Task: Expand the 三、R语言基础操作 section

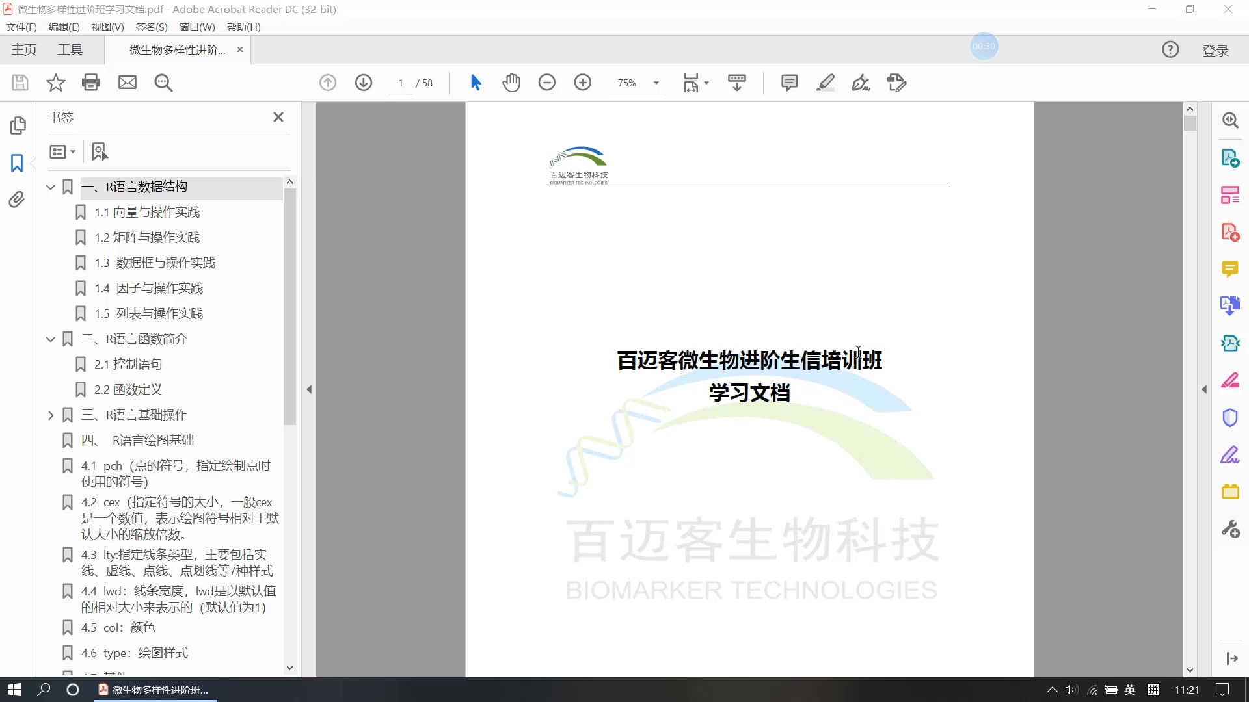Action: (x=49, y=415)
